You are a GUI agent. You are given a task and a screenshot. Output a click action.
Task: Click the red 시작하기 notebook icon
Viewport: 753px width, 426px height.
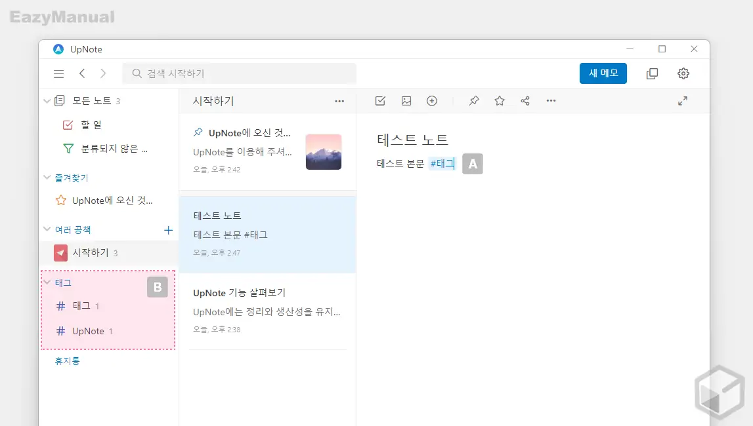click(x=60, y=252)
